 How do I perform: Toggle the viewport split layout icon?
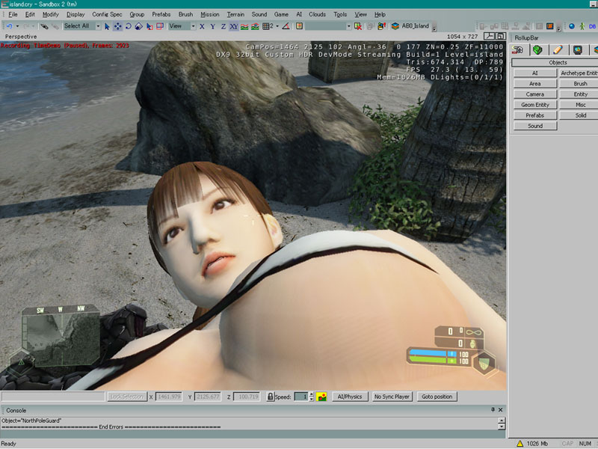click(x=489, y=37)
